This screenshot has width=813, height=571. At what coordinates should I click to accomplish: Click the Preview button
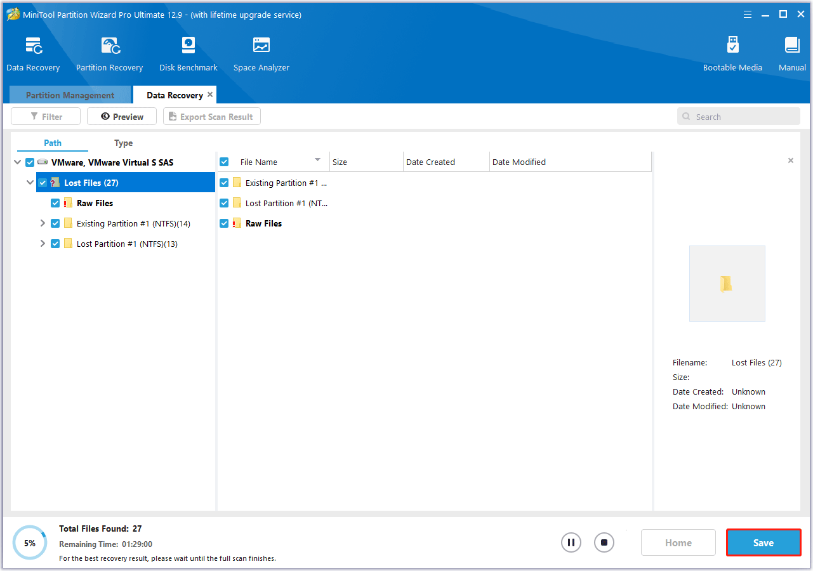122,117
